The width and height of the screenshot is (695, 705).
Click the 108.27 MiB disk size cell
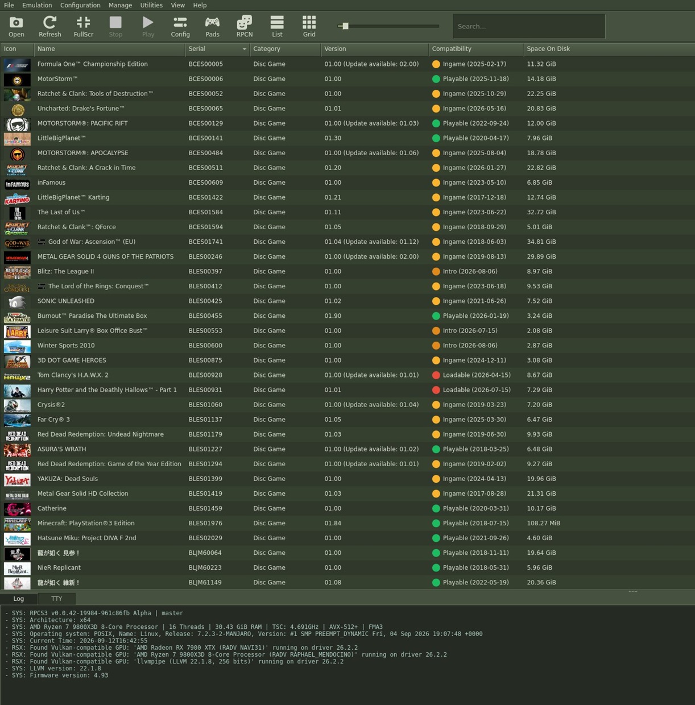coord(543,523)
